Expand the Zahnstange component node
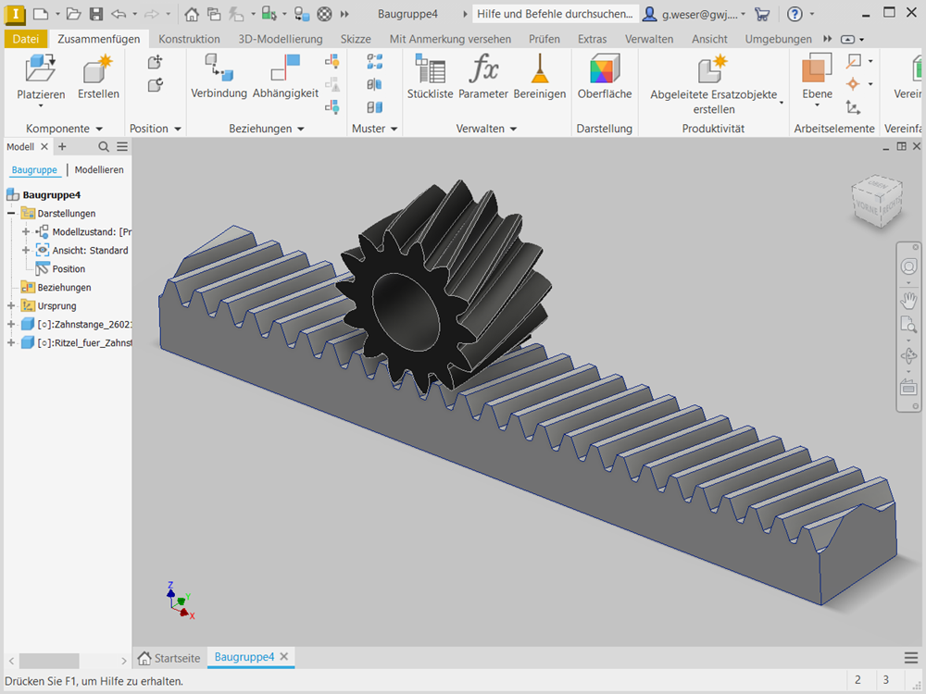Image resolution: width=926 pixels, height=694 pixels. [11, 325]
